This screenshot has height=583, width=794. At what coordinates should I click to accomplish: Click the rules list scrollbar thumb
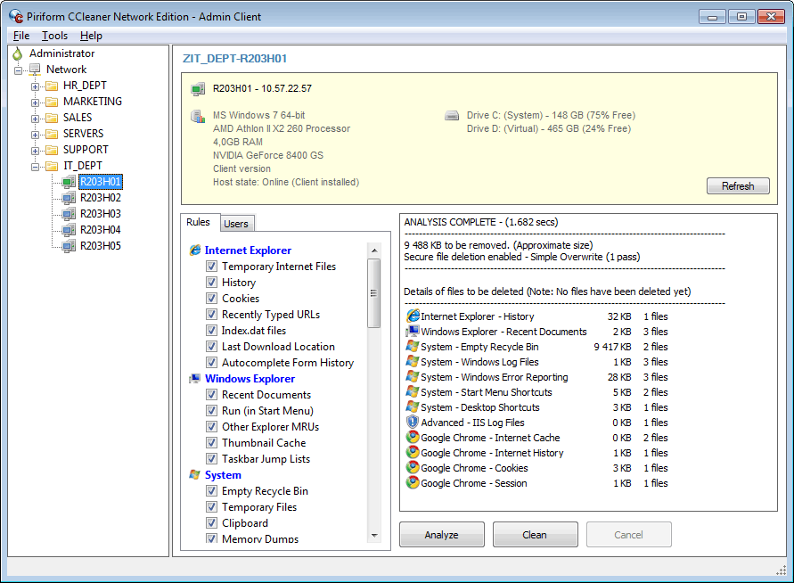pos(373,293)
